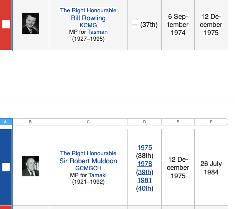Select column B header
Screen dimensions: 235x209
point(31,122)
